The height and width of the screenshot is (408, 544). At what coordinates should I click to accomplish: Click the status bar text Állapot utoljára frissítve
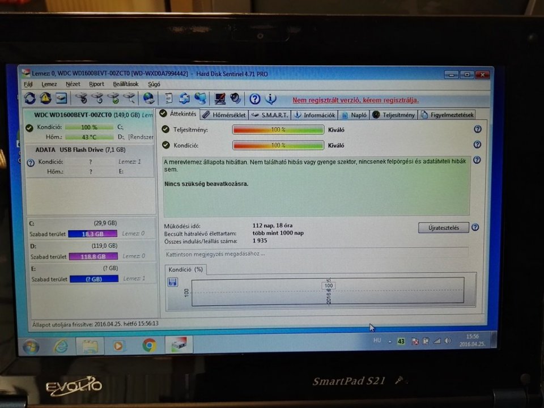[x=95, y=324]
